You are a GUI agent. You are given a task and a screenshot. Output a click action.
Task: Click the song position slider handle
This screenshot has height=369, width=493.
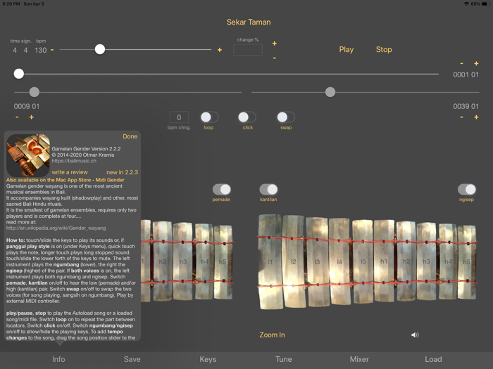tap(19, 74)
